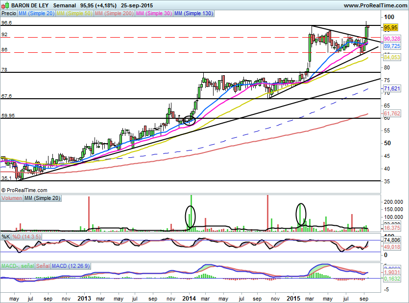Click the 90,328 moving average value tag
This screenshot has height=303, width=409.
[x=392, y=39]
